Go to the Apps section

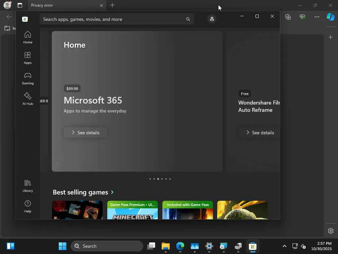coord(28,58)
